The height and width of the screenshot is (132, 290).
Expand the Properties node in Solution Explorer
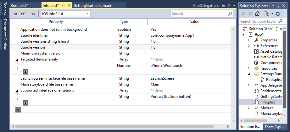pos(249,40)
